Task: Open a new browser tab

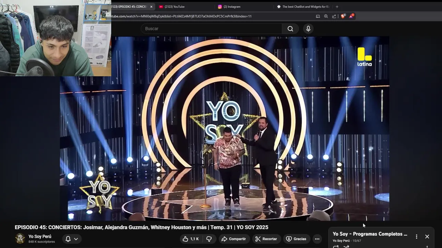Action: (x=337, y=7)
